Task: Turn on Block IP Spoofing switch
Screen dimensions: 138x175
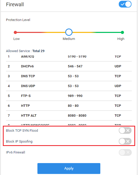Action: (x=125, y=141)
